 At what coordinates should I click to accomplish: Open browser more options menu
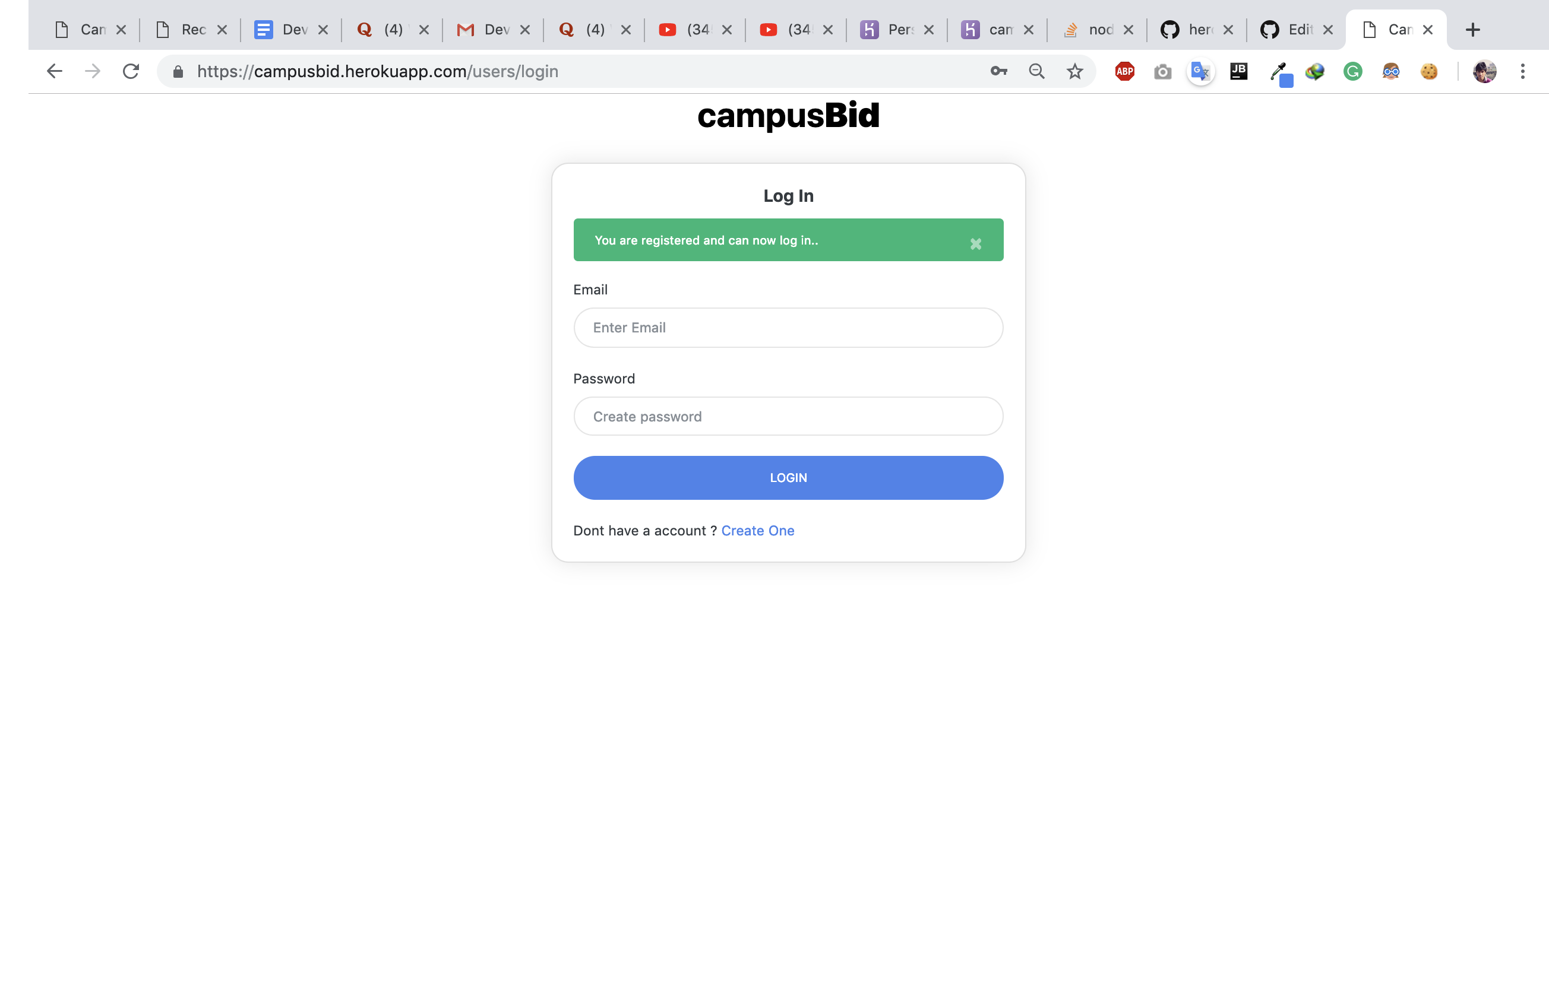(x=1523, y=71)
